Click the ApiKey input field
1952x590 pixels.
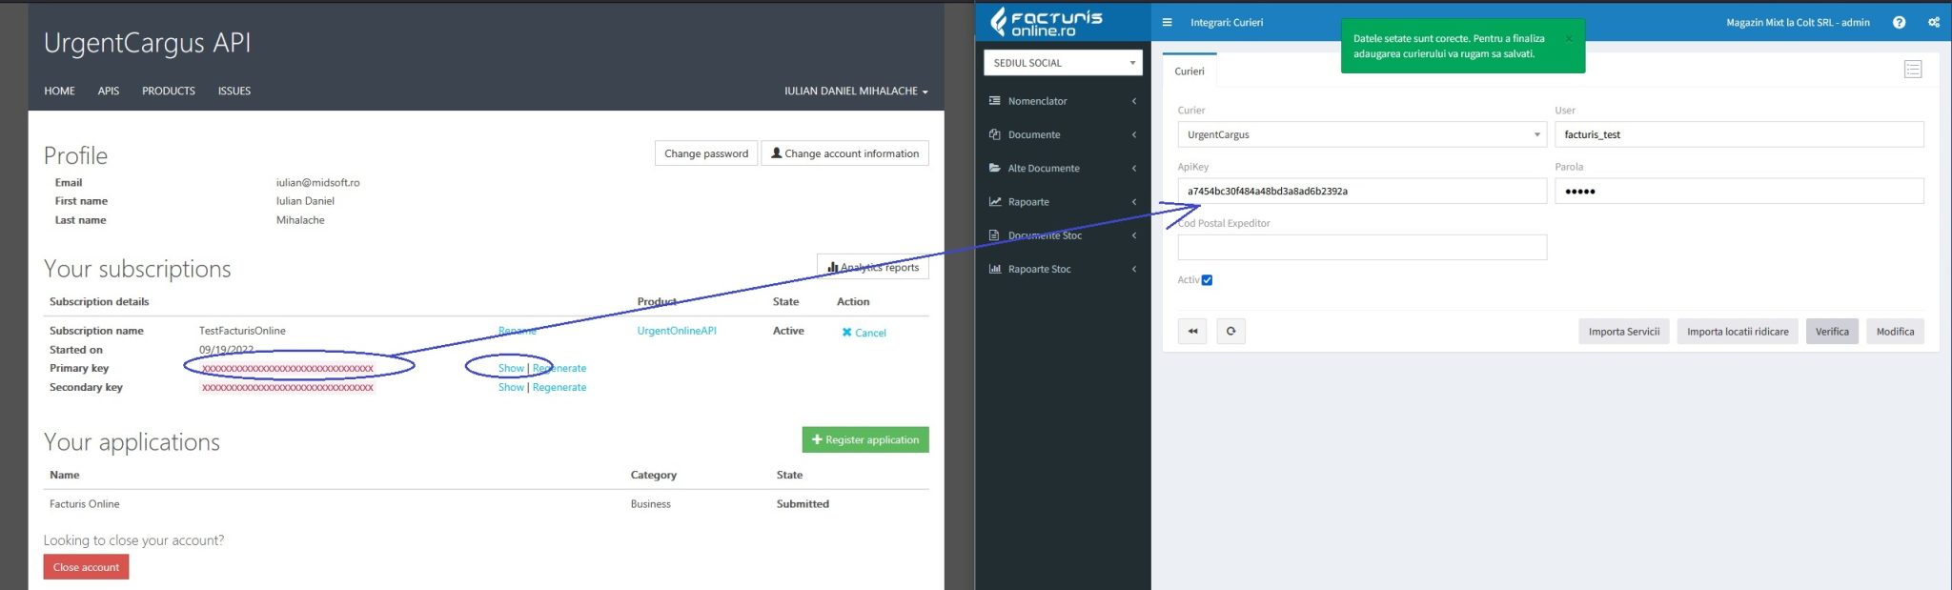tap(1362, 191)
